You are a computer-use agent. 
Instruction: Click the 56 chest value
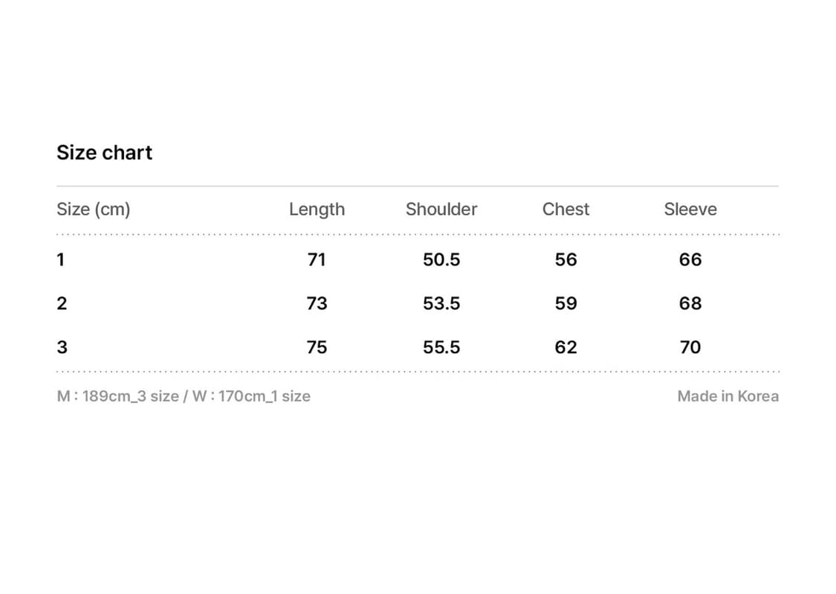(x=566, y=259)
